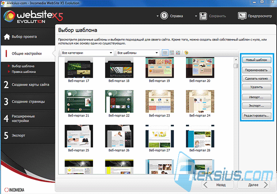277x194 pixels.
Task: Click the house icon beside Выбор проекта
Action: [7, 37]
